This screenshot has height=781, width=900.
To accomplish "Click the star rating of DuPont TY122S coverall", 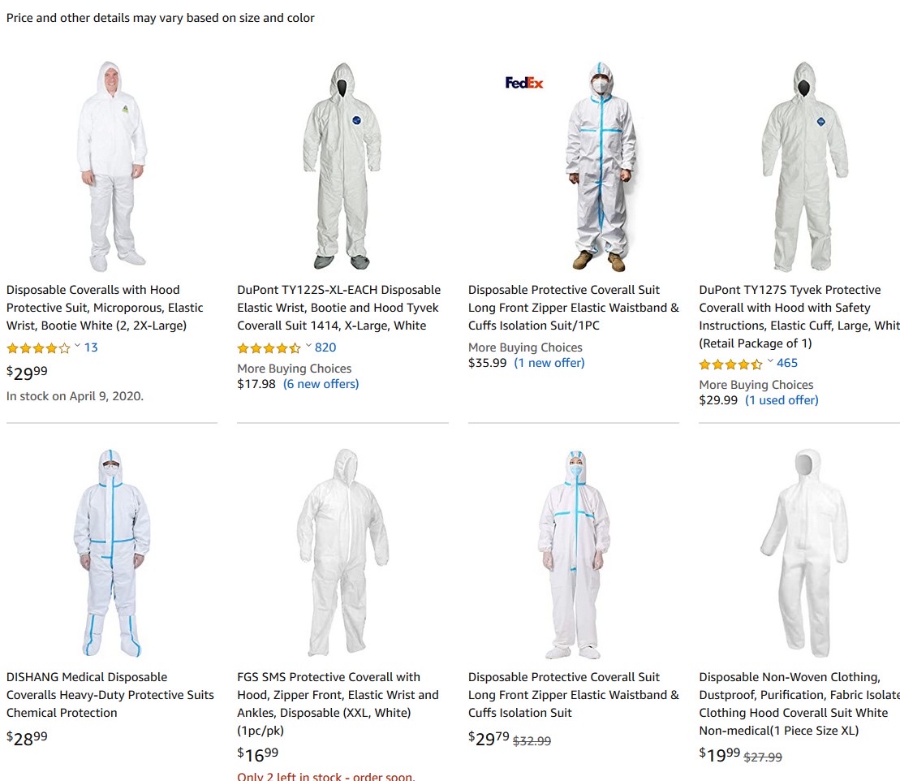I will coord(269,348).
